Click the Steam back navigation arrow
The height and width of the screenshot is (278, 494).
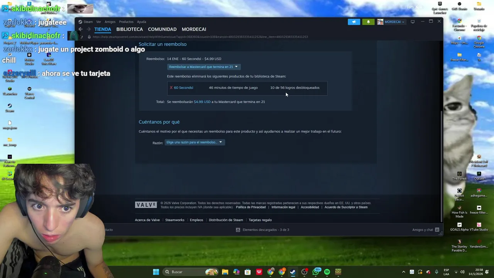(81, 29)
